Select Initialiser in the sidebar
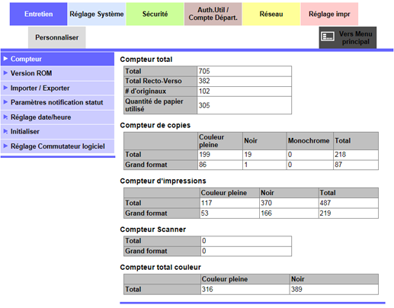This screenshot has width=394, height=308. pos(57,132)
